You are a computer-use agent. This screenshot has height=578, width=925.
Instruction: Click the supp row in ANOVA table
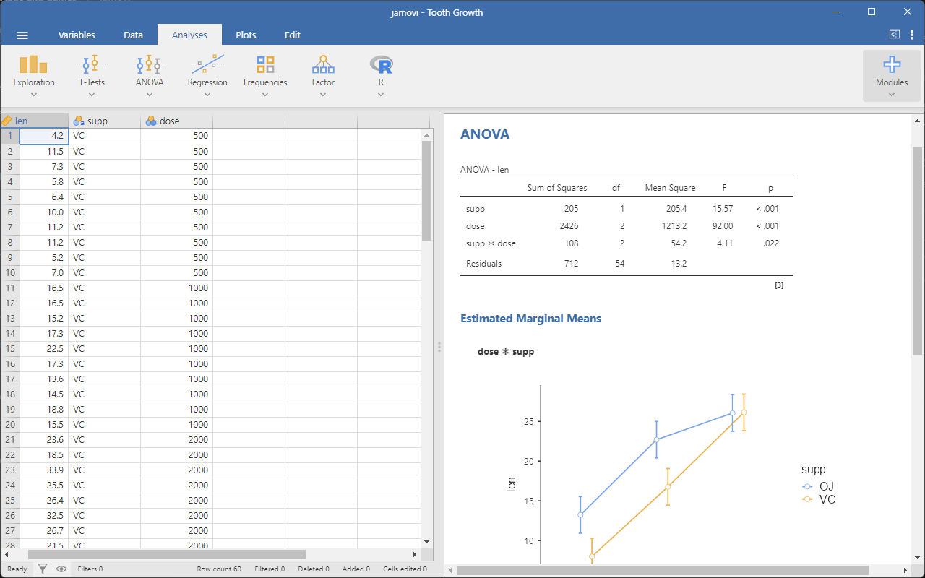tap(627, 209)
